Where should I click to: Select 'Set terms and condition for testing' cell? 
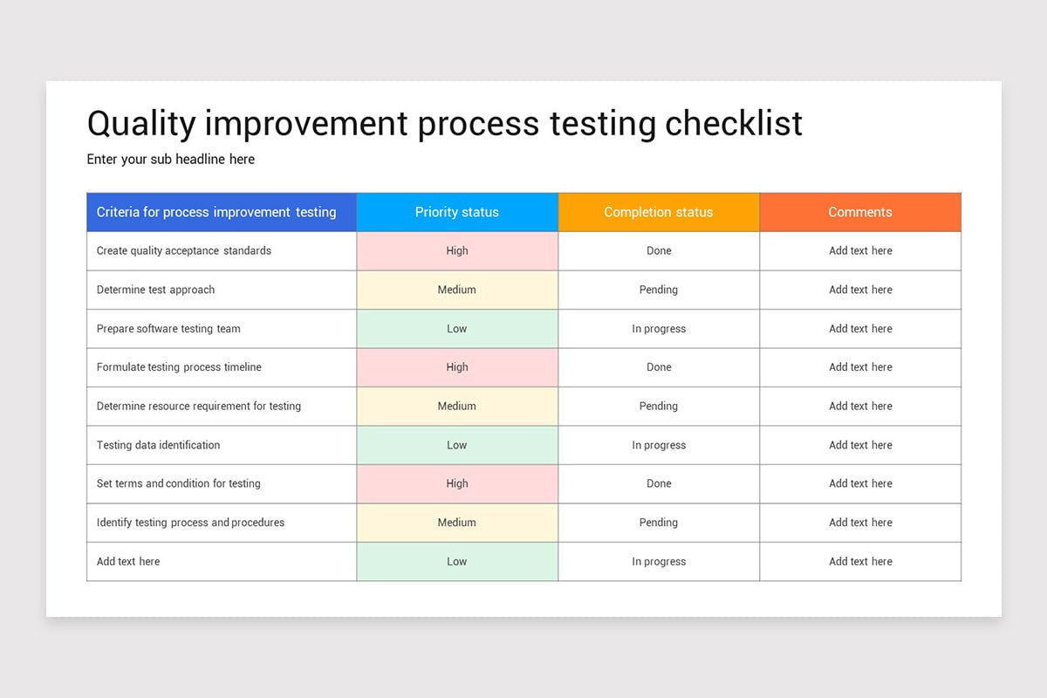(x=222, y=484)
